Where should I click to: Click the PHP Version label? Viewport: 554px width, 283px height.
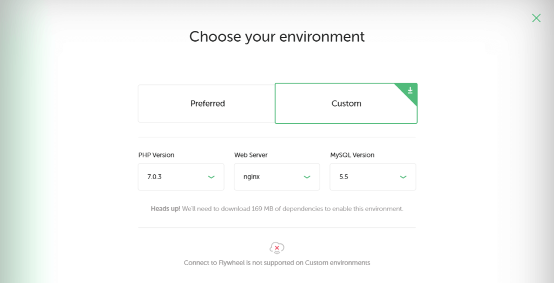point(156,155)
